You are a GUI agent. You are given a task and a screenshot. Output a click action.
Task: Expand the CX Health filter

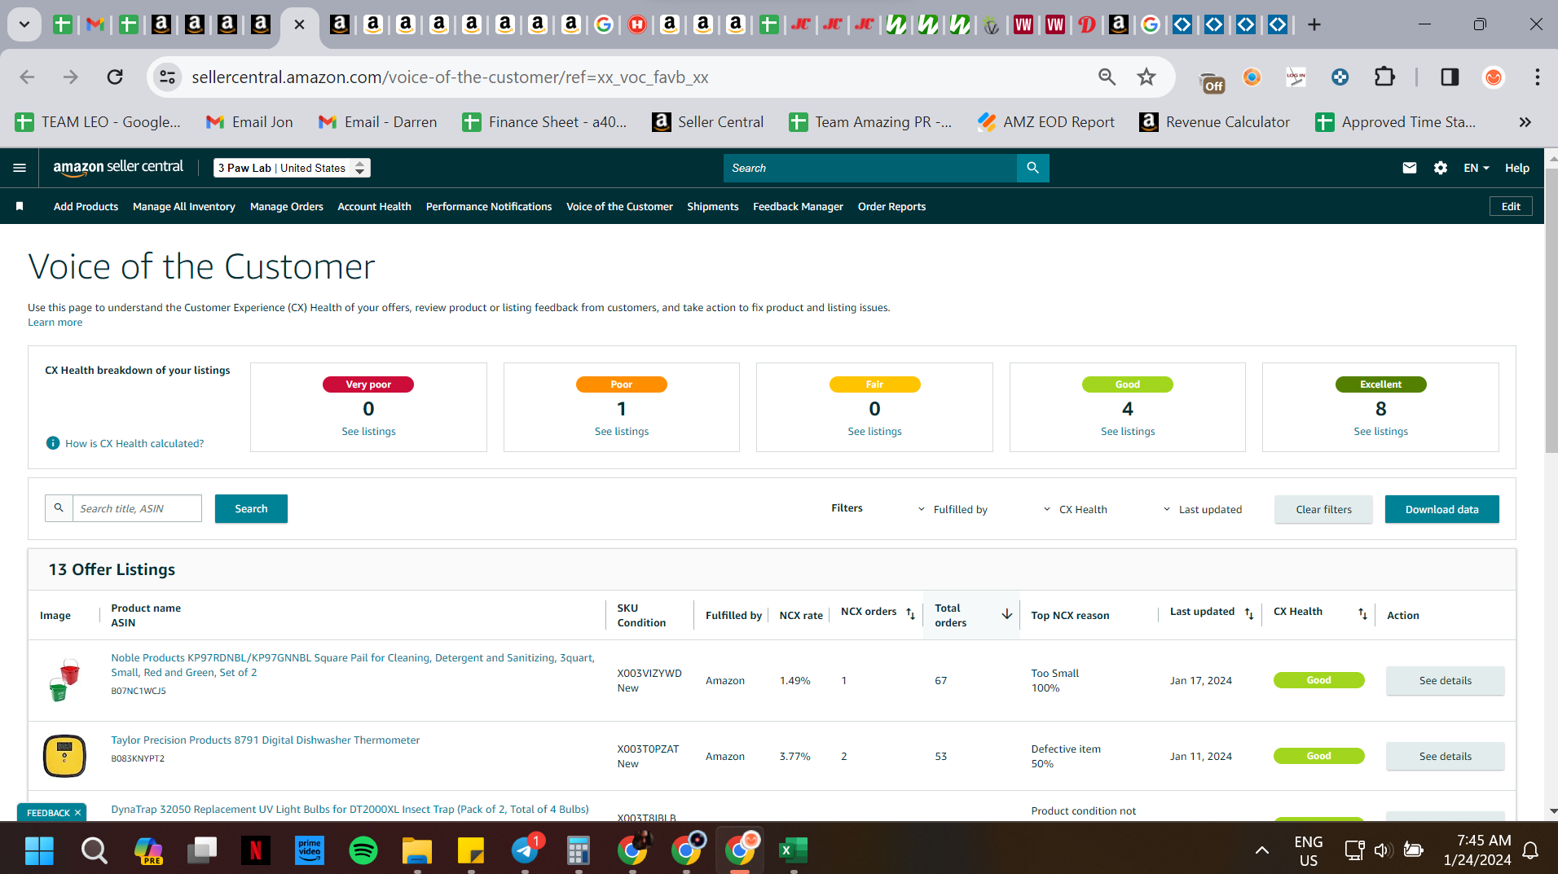(x=1075, y=509)
